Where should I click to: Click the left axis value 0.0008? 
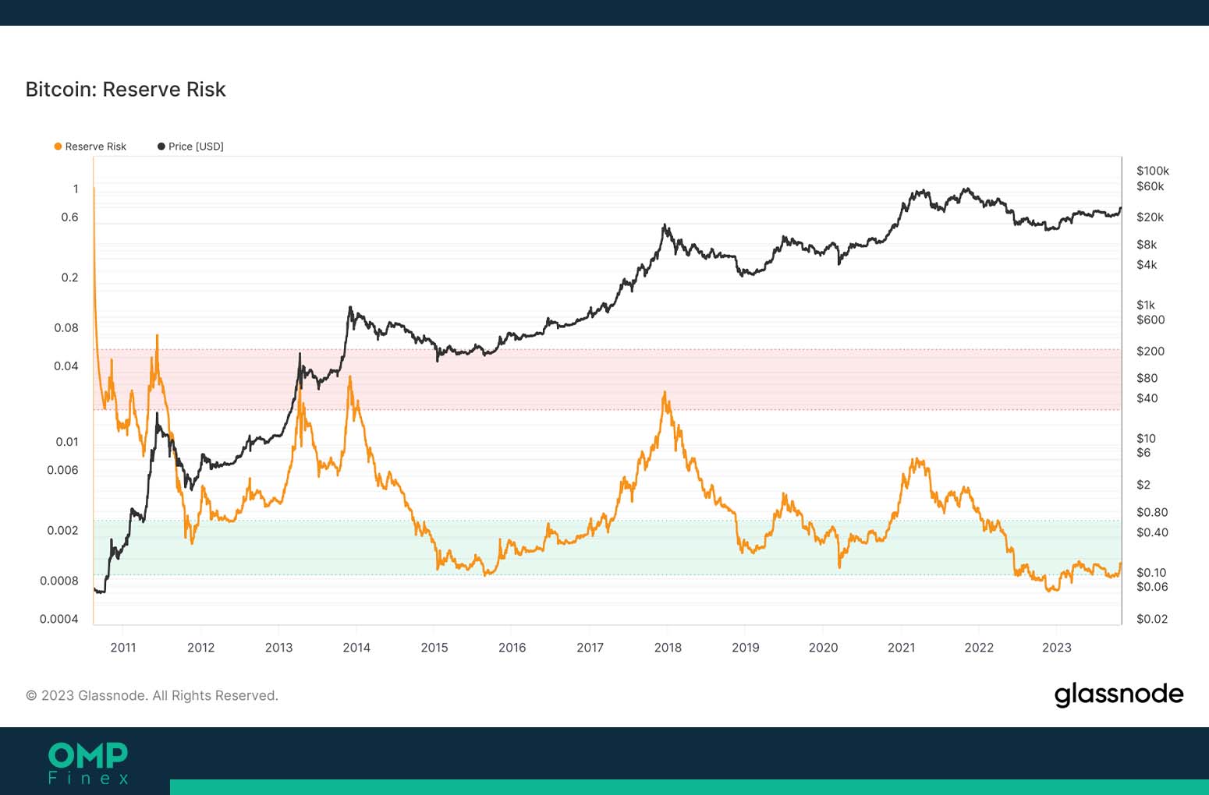click(x=59, y=581)
